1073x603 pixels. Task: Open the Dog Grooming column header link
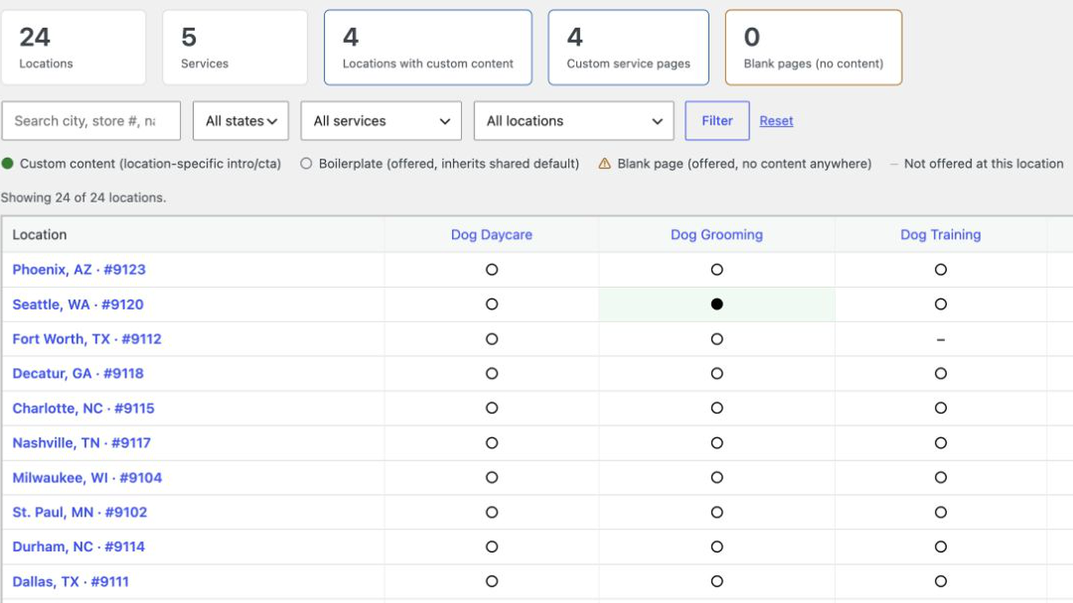tap(717, 234)
